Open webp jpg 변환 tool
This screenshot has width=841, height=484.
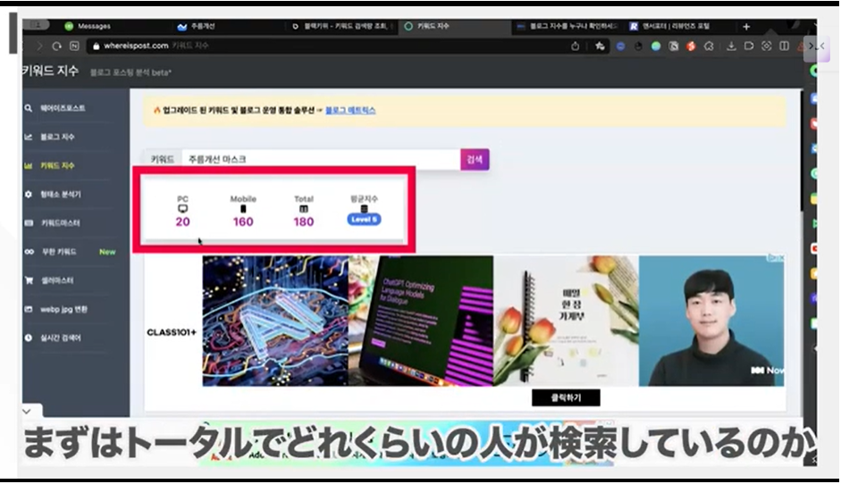click(63, 309)
